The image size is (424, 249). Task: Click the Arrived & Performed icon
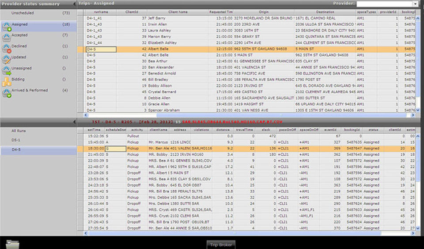click(x=7, y=93)
